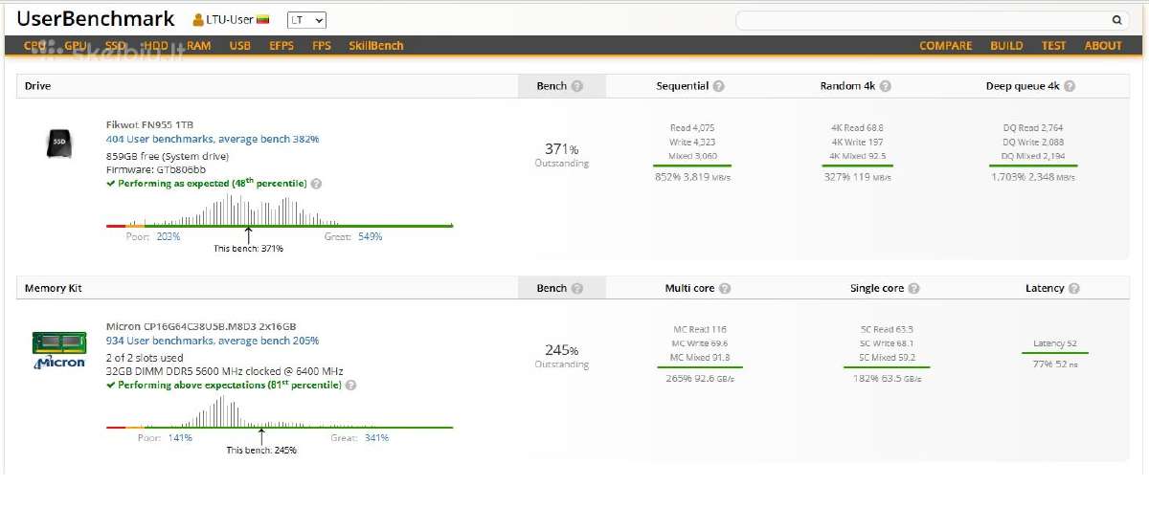Image resolution: width=1149 pixels, height=508 pixels.
Task: Open the CPU menu item
Action: coord(35,46)
